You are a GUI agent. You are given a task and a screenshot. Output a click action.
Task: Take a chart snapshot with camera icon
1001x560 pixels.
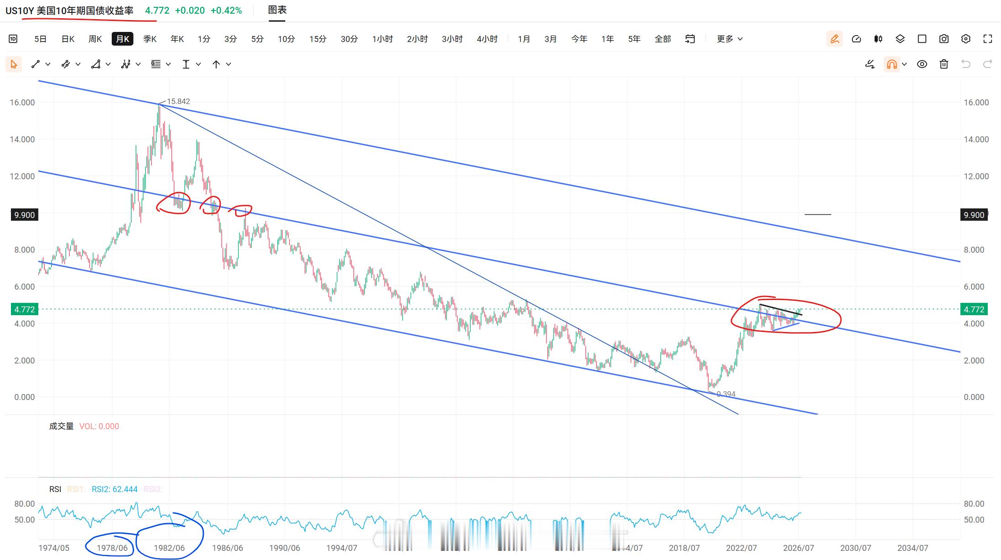944,39
